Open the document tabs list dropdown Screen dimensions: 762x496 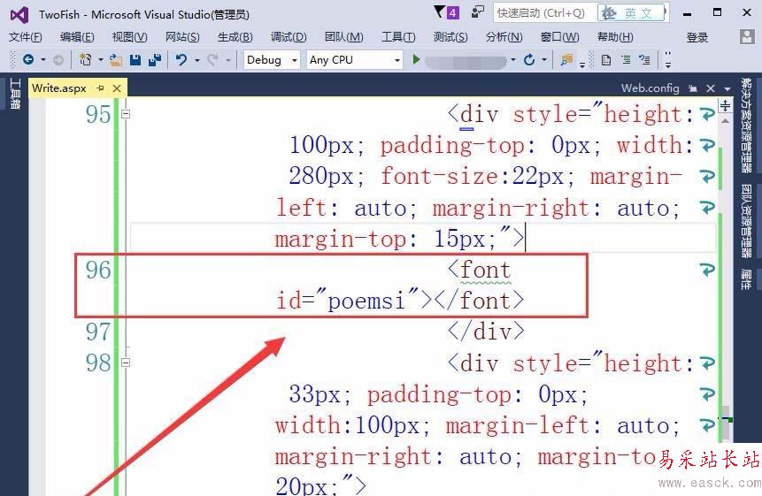tap(727, 88)
